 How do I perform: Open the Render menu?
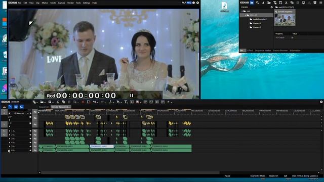[70, 3]
